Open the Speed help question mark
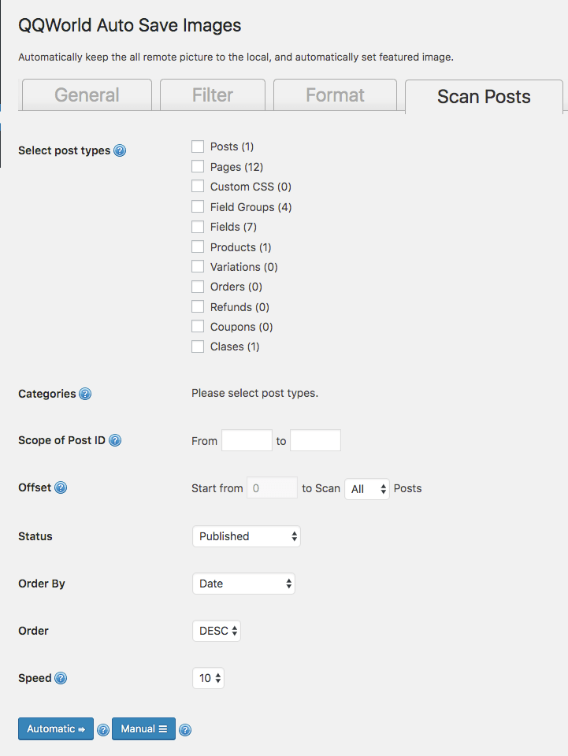Viewport: 568px width, 756px height. click(x=61, y=677)
